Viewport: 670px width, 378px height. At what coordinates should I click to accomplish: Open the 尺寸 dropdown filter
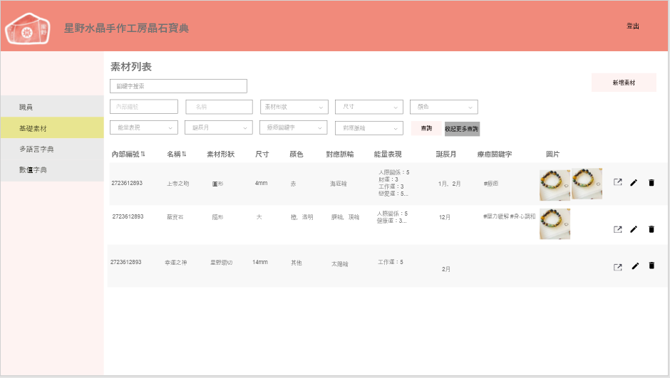point(368,107)
